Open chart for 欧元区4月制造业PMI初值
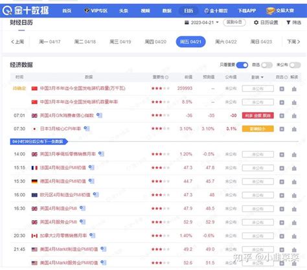Screen dimensions: 307x270 click(x=294, y=196)
